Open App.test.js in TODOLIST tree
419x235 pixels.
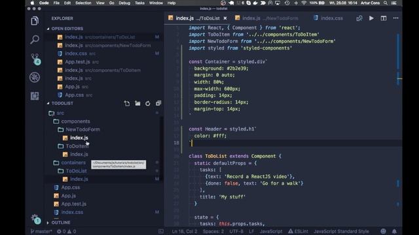pos(73,204)
